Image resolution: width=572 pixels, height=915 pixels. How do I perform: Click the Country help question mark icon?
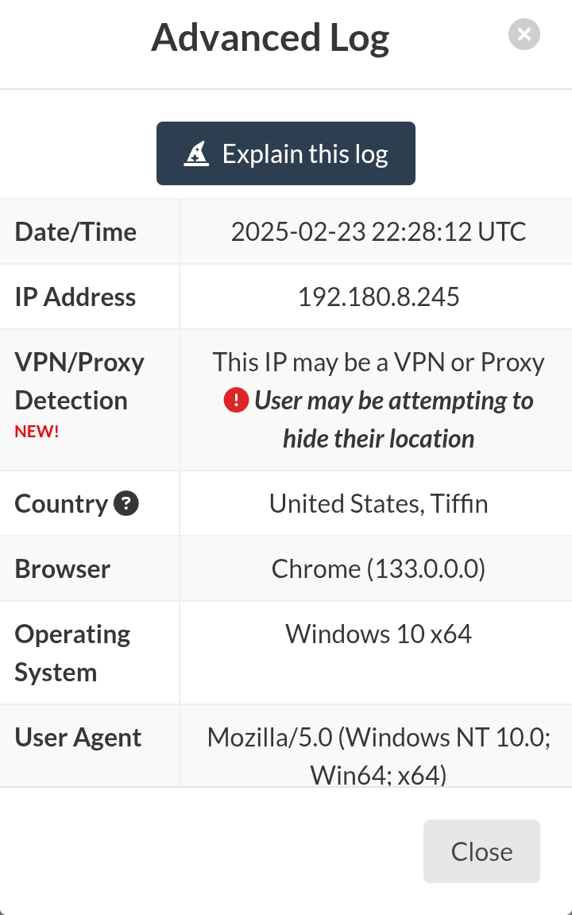[126, 503]
